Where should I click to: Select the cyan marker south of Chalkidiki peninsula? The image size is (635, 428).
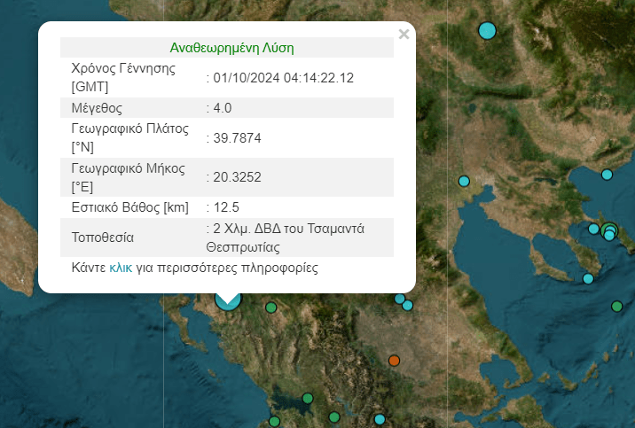588,278
